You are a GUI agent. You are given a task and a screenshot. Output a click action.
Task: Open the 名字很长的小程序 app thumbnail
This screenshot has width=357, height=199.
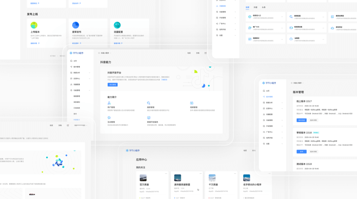tap(247, 178)
